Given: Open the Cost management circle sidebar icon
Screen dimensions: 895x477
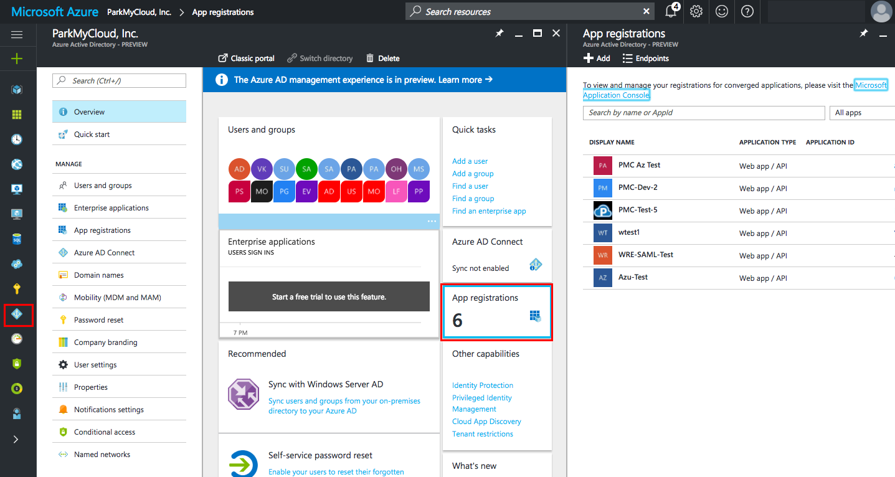Looking at the screenshot, I should pyautogui.click(x=17, y=389).
